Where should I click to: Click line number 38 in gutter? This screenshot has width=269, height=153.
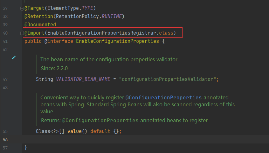5,17
